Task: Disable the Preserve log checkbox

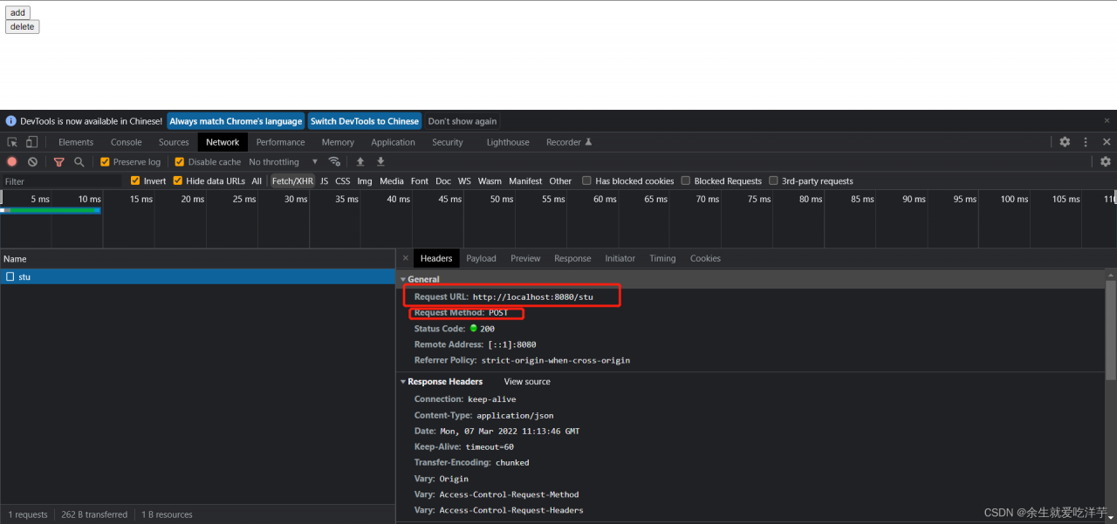Action: tap(105, 162)
